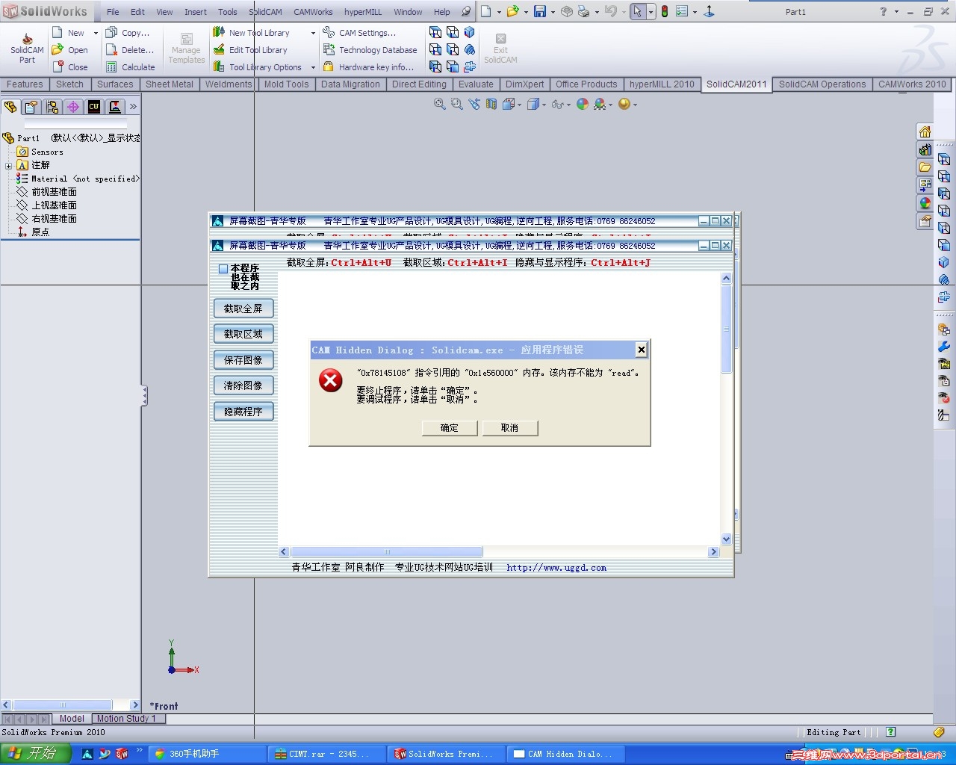Open the Save icon dropdown arrow
956x765 pixels.
tap(553, 12)
